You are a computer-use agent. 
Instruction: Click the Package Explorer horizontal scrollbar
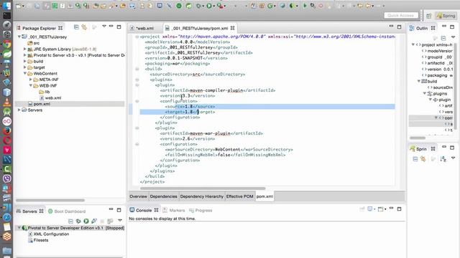(50, 201)
